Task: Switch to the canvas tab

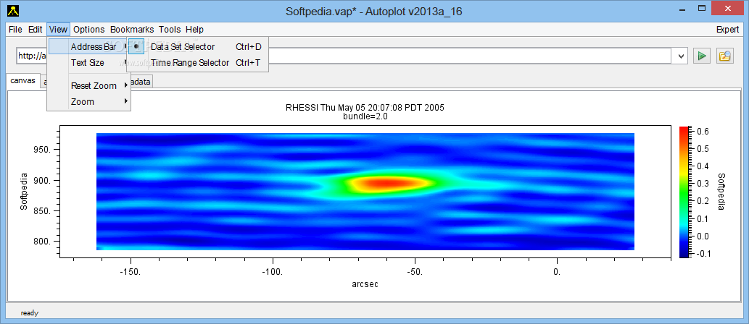Action: [x=23, y=81]
